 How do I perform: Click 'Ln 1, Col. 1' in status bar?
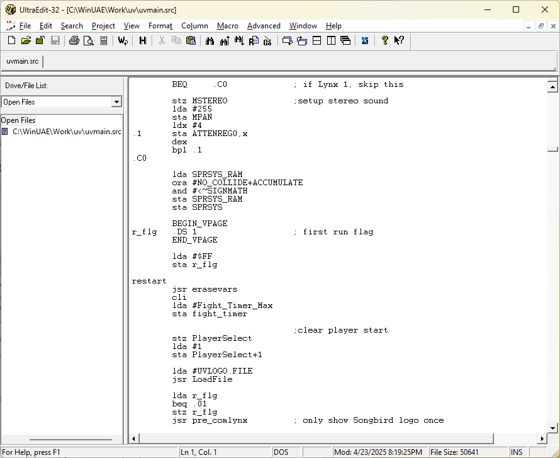point(224,452)
